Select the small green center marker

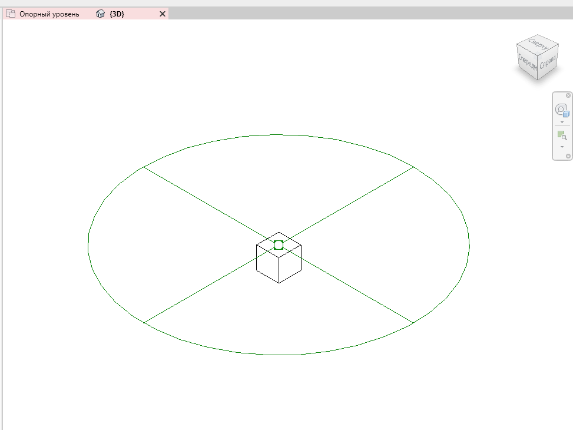pyautogui.click(x=279, y=245)
